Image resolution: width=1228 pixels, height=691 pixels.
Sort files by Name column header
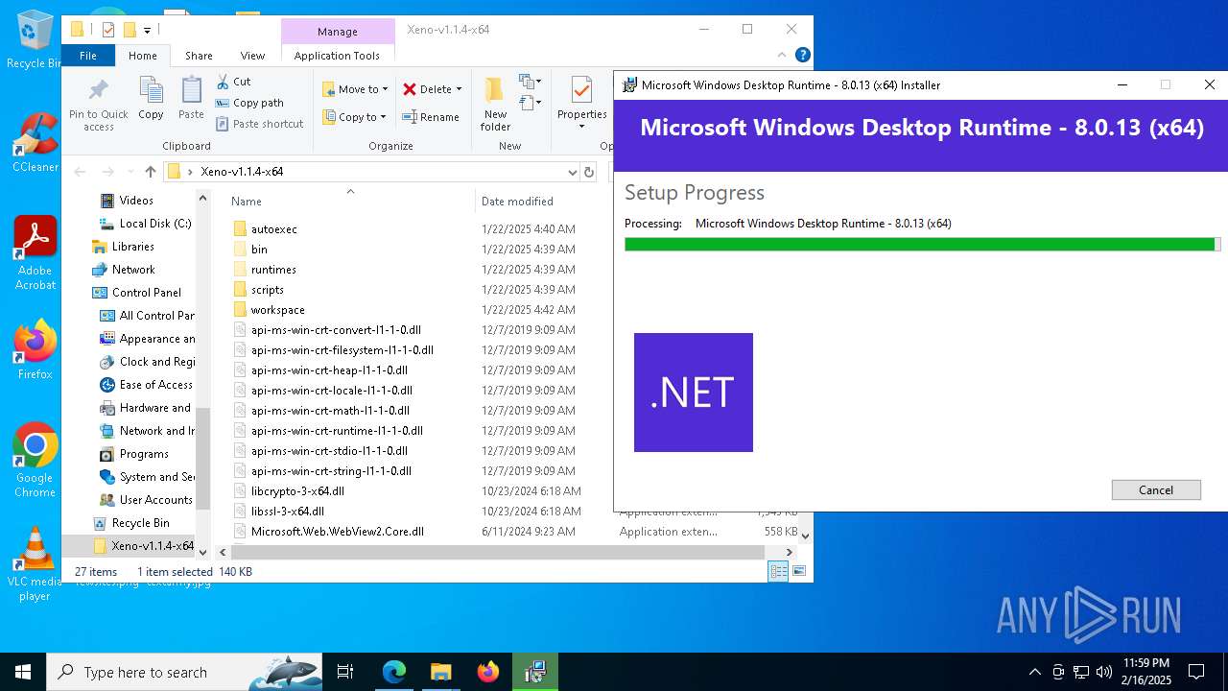(247, 202)
